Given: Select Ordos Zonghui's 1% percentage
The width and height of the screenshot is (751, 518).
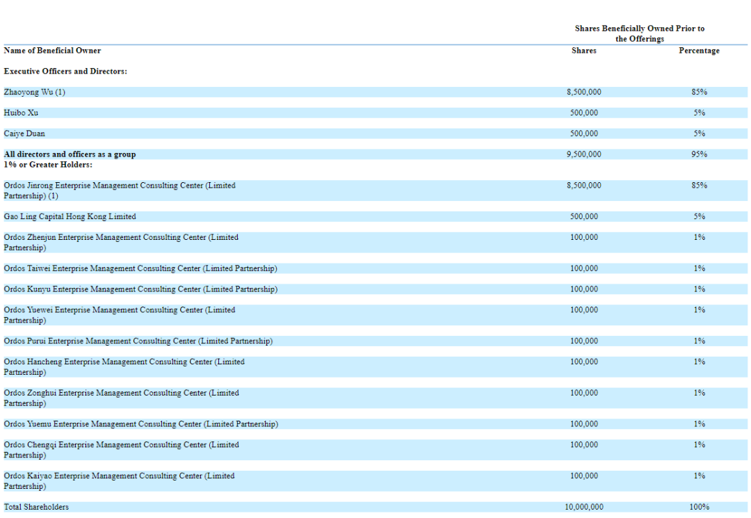Looking at the screenshot, I should pyautogui.click(x=700, y=393).
